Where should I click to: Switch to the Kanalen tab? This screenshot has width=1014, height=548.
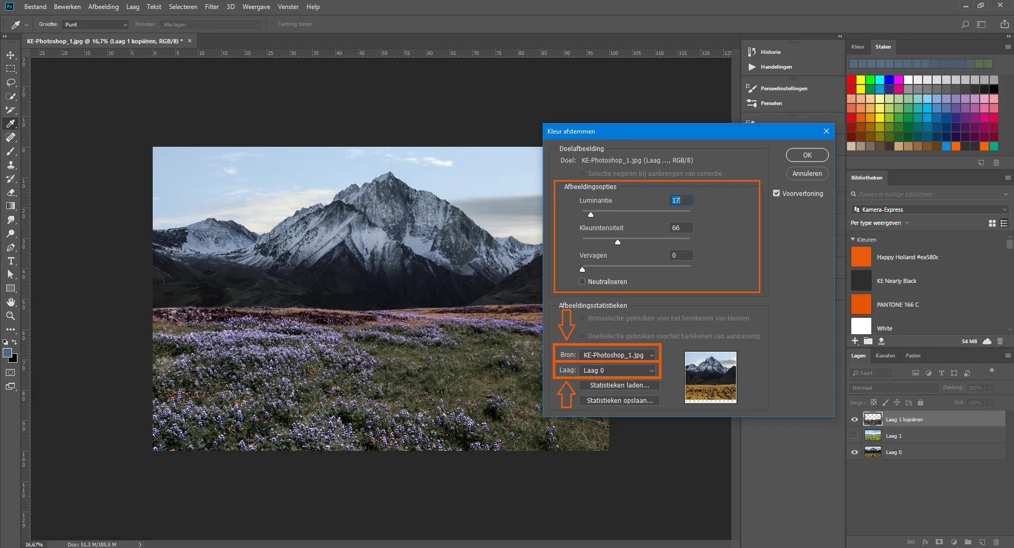tap(885, 356)
